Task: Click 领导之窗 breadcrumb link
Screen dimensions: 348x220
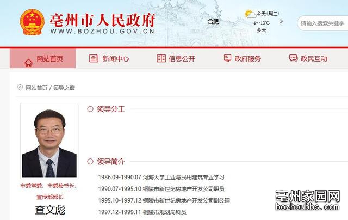Action: coord(64,88)
